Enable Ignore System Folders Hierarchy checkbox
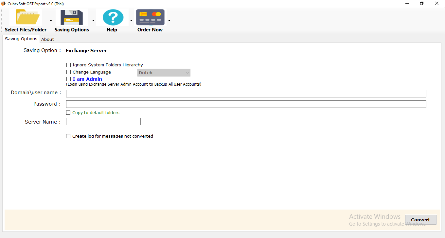Image resolution: width=445 pixels, height=238 pixels. coord(68,65)
